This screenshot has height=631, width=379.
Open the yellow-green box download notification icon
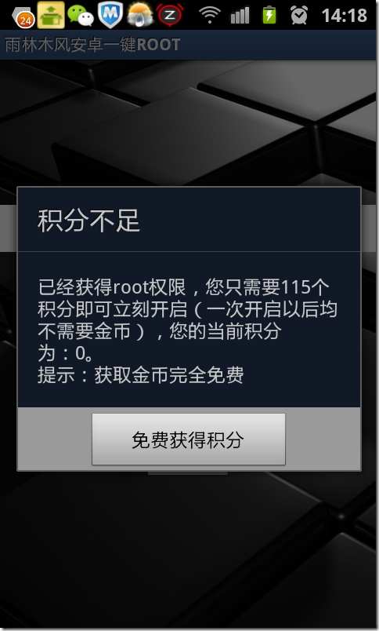click(51, 15)
